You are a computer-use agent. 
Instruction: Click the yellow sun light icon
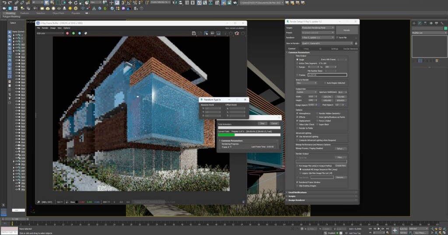tap(70, 9)
